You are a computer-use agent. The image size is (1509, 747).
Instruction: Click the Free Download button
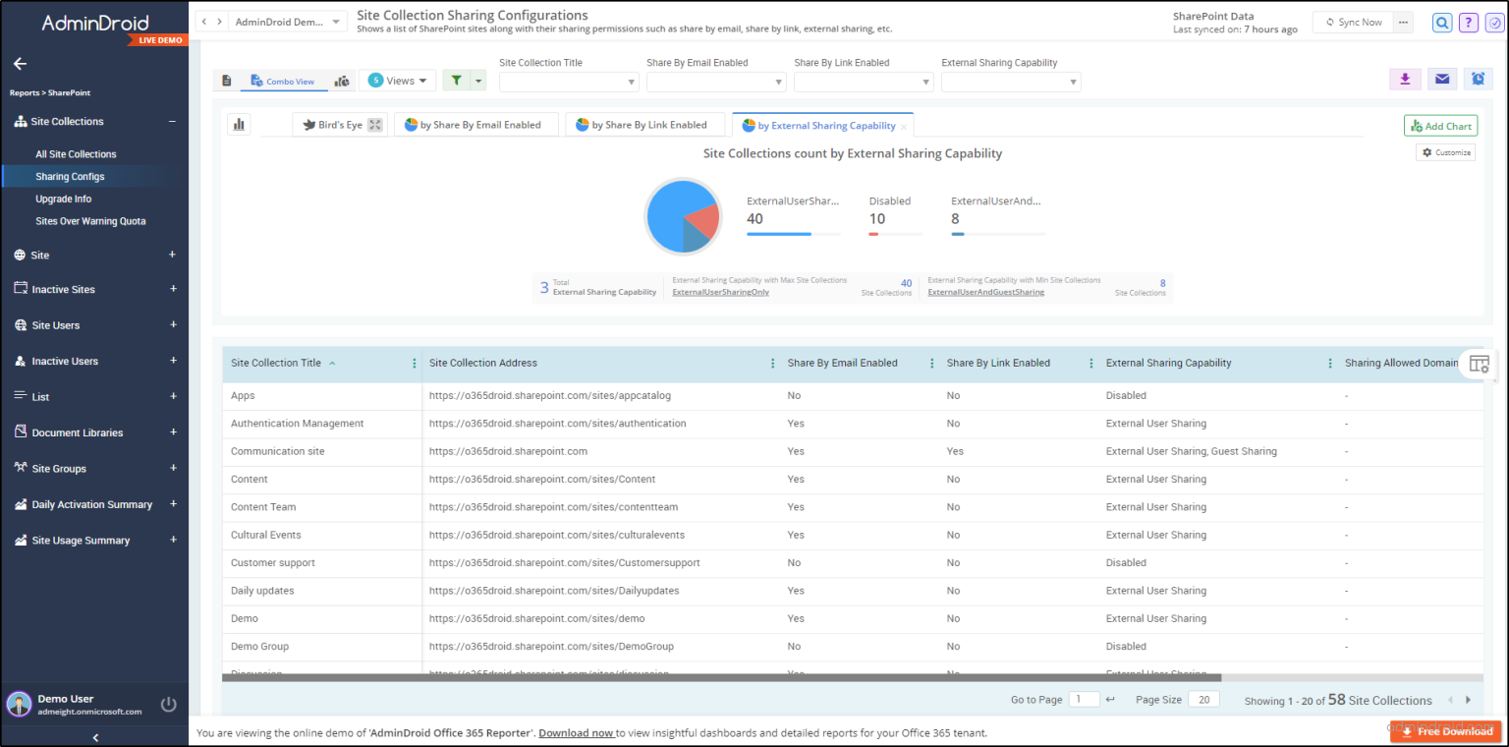pos(1444,731)
